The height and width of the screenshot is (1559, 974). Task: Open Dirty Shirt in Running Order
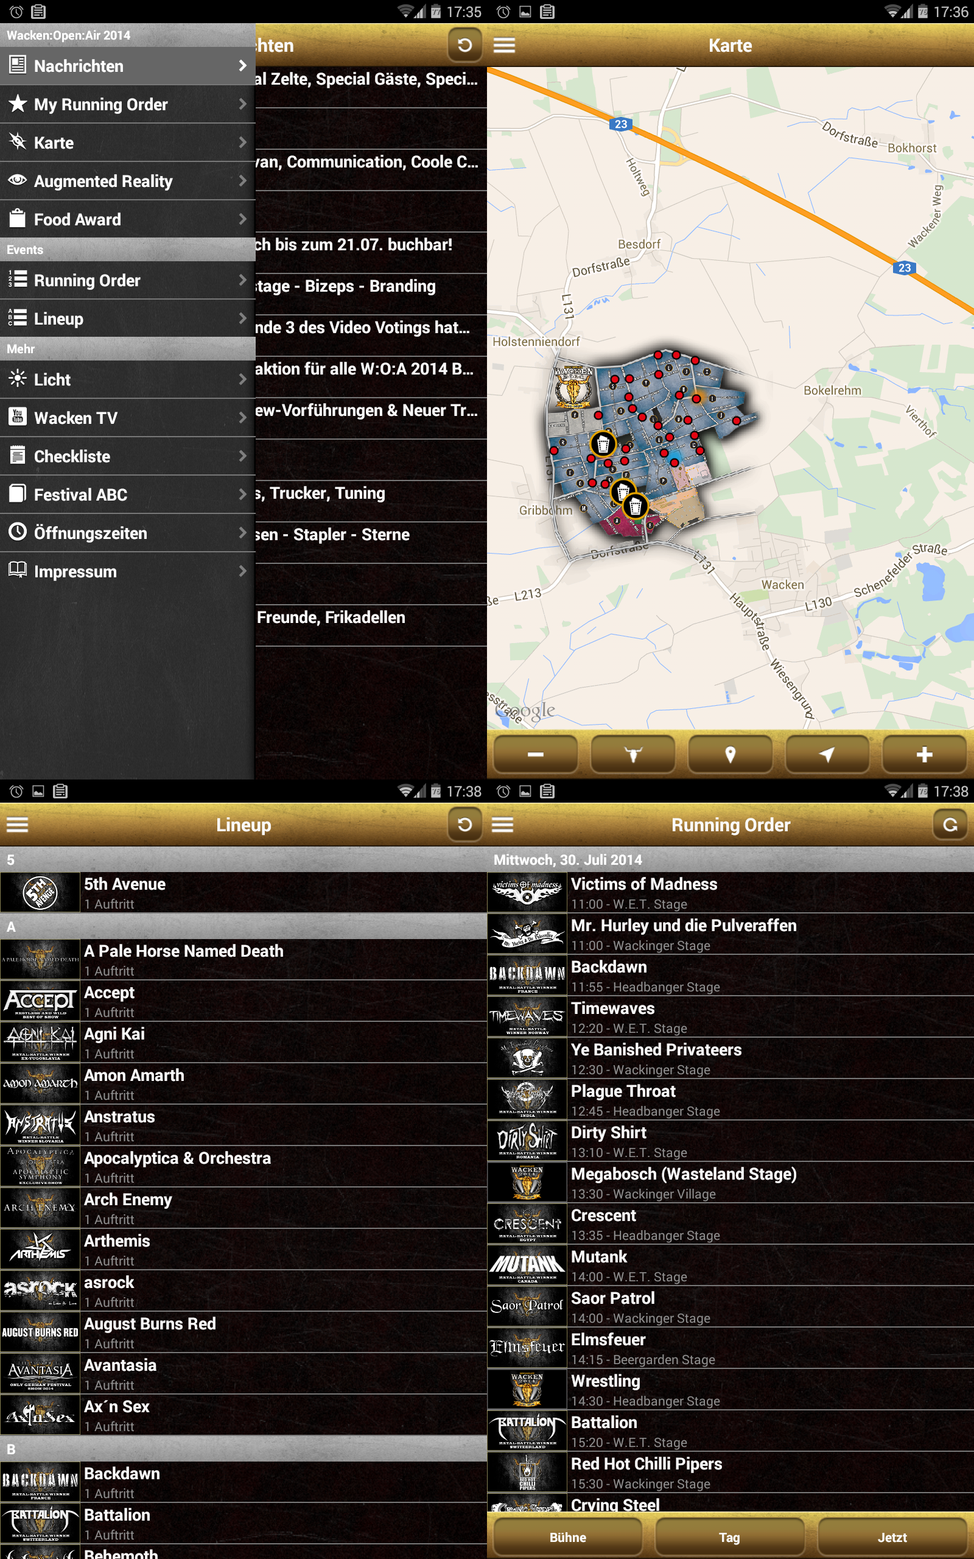(x=730, y=1141)
